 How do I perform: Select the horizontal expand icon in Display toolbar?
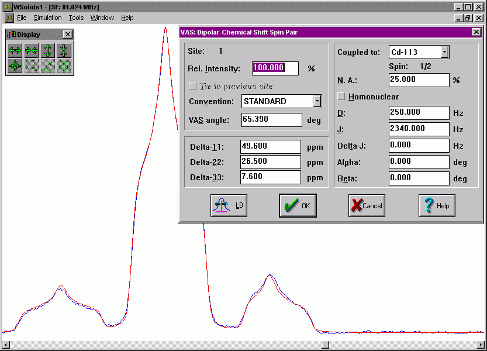pyautogui.click(x=15, y=50)
